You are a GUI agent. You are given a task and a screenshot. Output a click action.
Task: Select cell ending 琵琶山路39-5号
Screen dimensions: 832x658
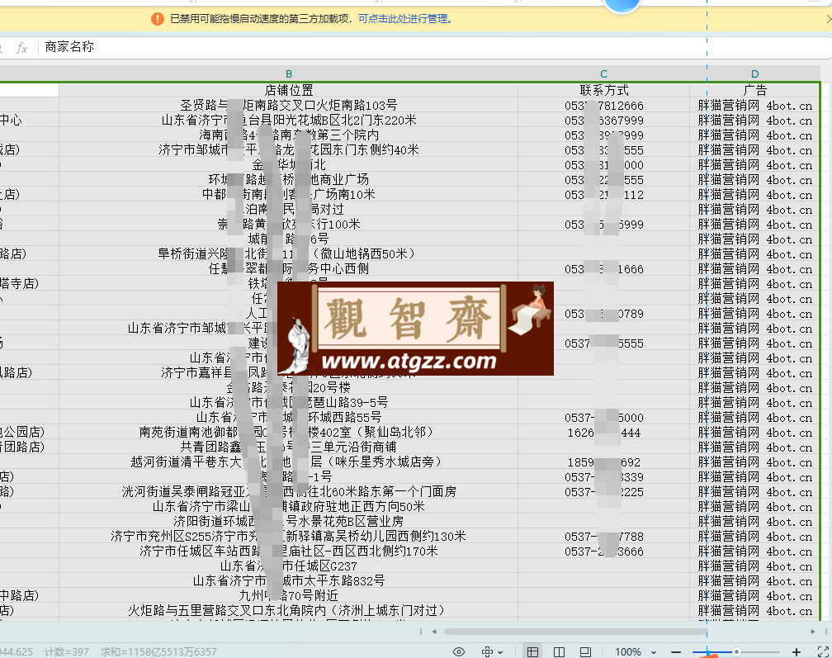click(289, 403)
